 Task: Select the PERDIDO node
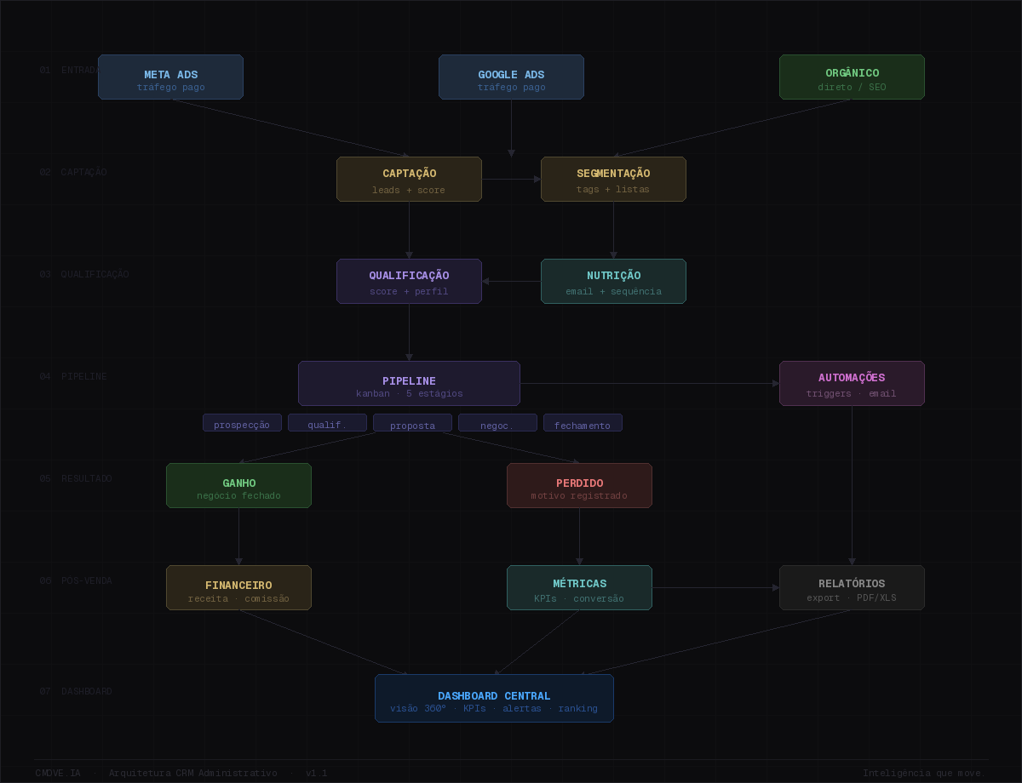point(579,486)
